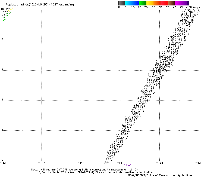Click the yellow wind barbs near latitude 10
Screen dimensions: 201x177
11,9
